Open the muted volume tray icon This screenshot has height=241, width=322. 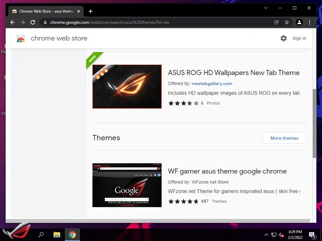pyautogui.click(x=281, y=235)
